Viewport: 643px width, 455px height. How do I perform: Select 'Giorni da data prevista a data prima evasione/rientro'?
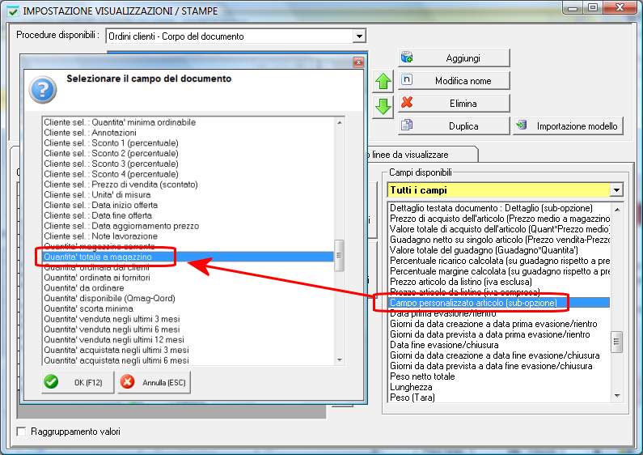click(499, 334)
